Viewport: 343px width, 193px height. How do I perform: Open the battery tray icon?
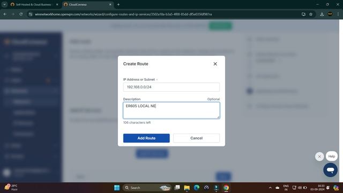[305, 188]
